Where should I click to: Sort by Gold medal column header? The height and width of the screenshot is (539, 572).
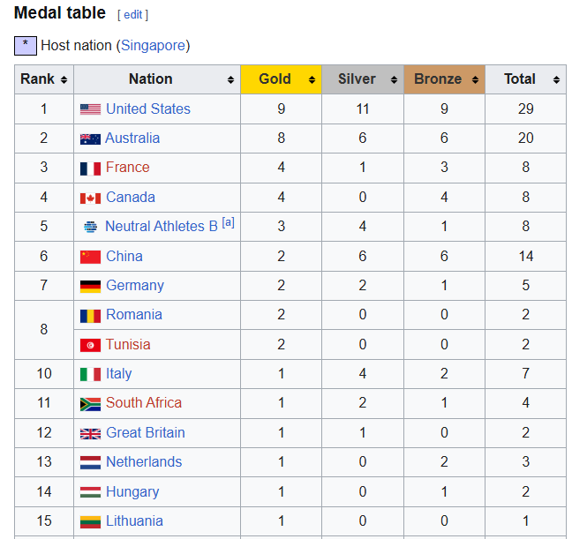click(281, 79)
